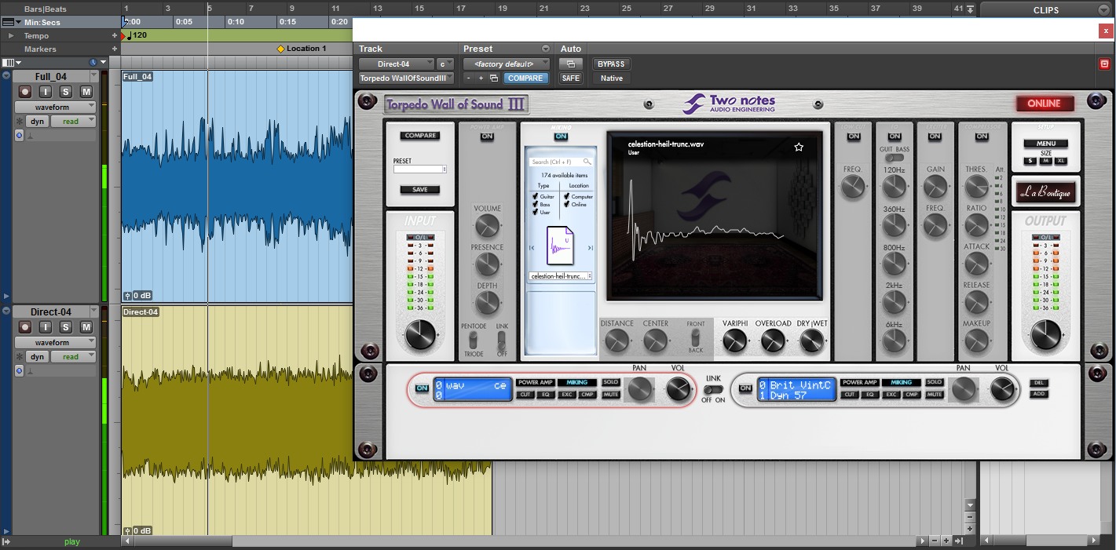Mute the Full_04 track
1116x550 pixels.
[x=86, y=92]
